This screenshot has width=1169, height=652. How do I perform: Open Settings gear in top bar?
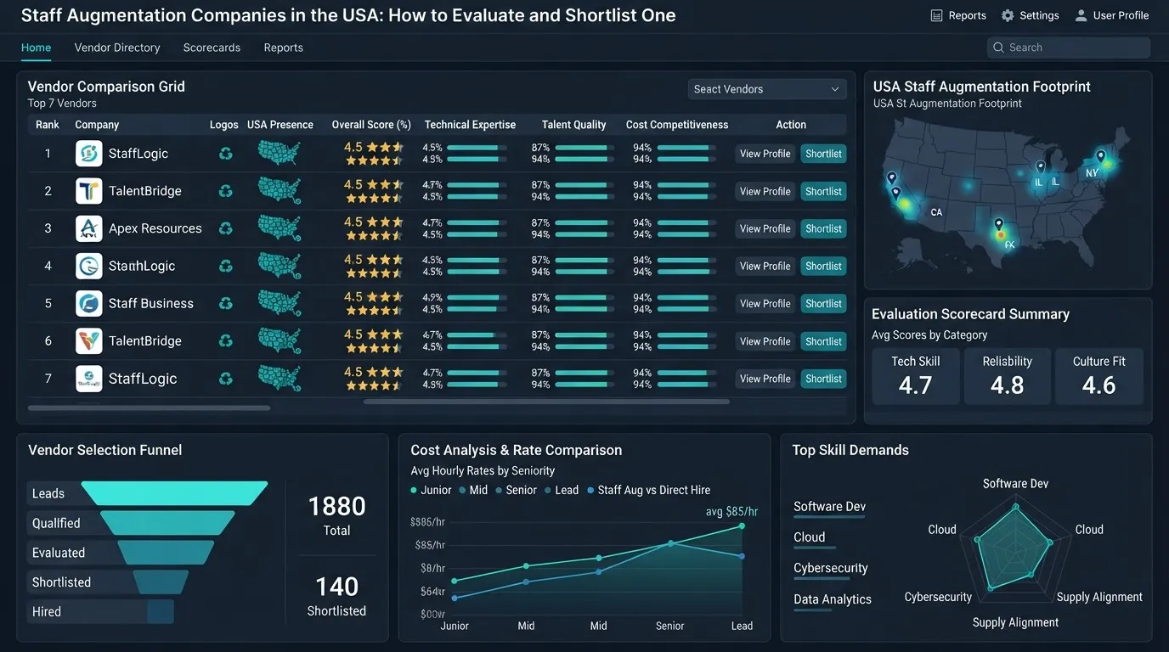[x=1008, y=15]
